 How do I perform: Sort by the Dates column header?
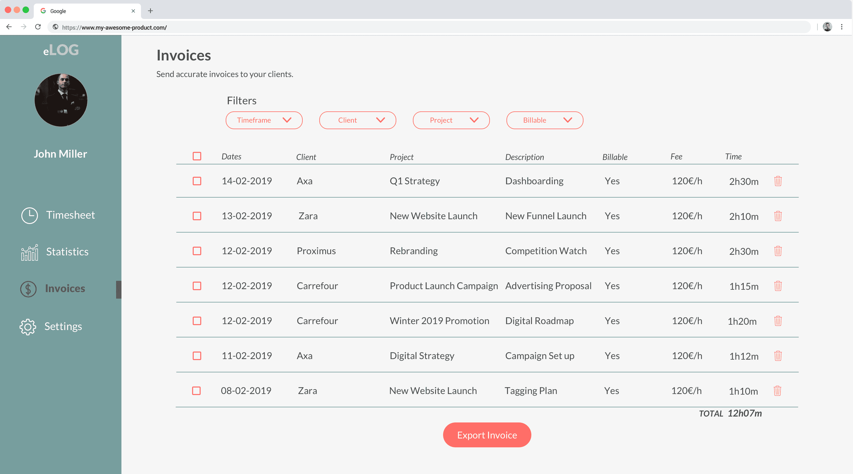point(231,156)
